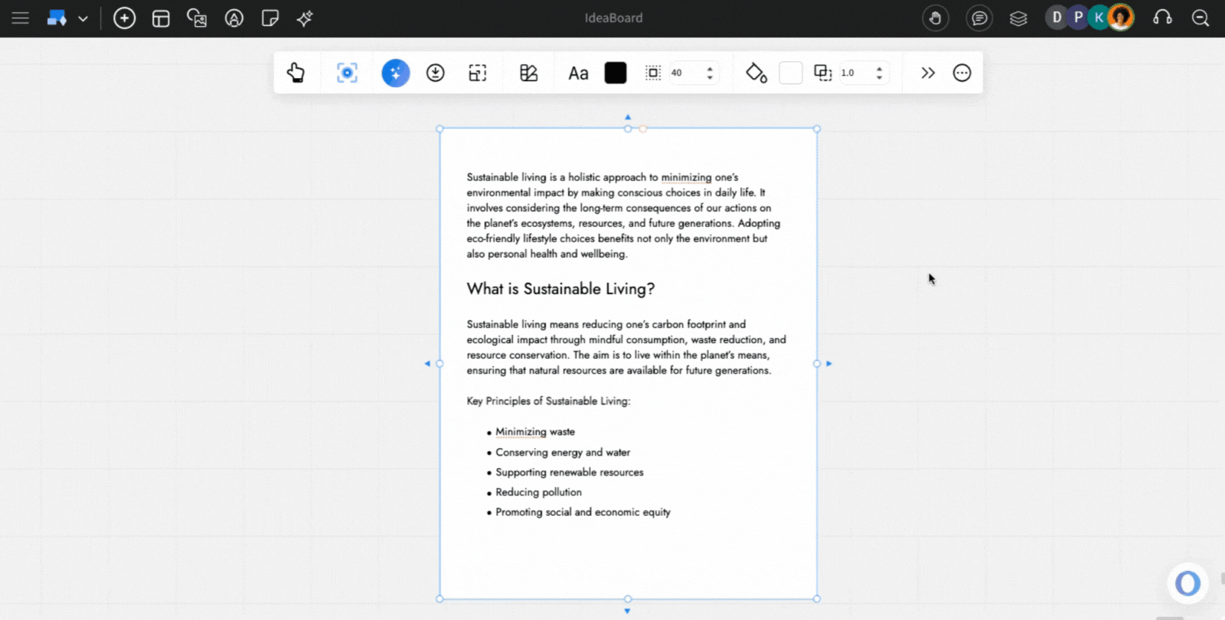Image resolution: width=1225 pixels, height=620 pixels.
Task: Click the focus target frame icon
Action: tap(347, 73)
